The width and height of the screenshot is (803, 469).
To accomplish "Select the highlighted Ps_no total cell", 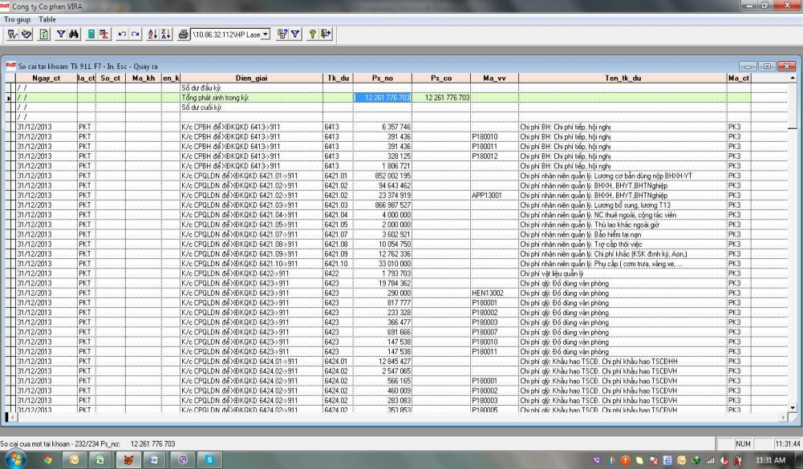I will (x=383, y=97).
